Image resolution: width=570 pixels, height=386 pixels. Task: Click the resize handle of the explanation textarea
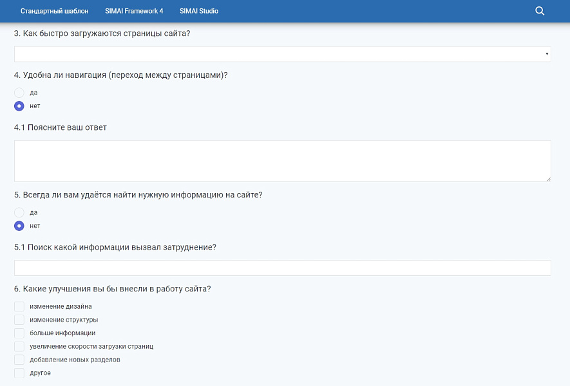point(548,179)
